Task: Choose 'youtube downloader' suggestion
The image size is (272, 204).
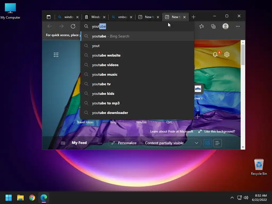Action: 137,113
